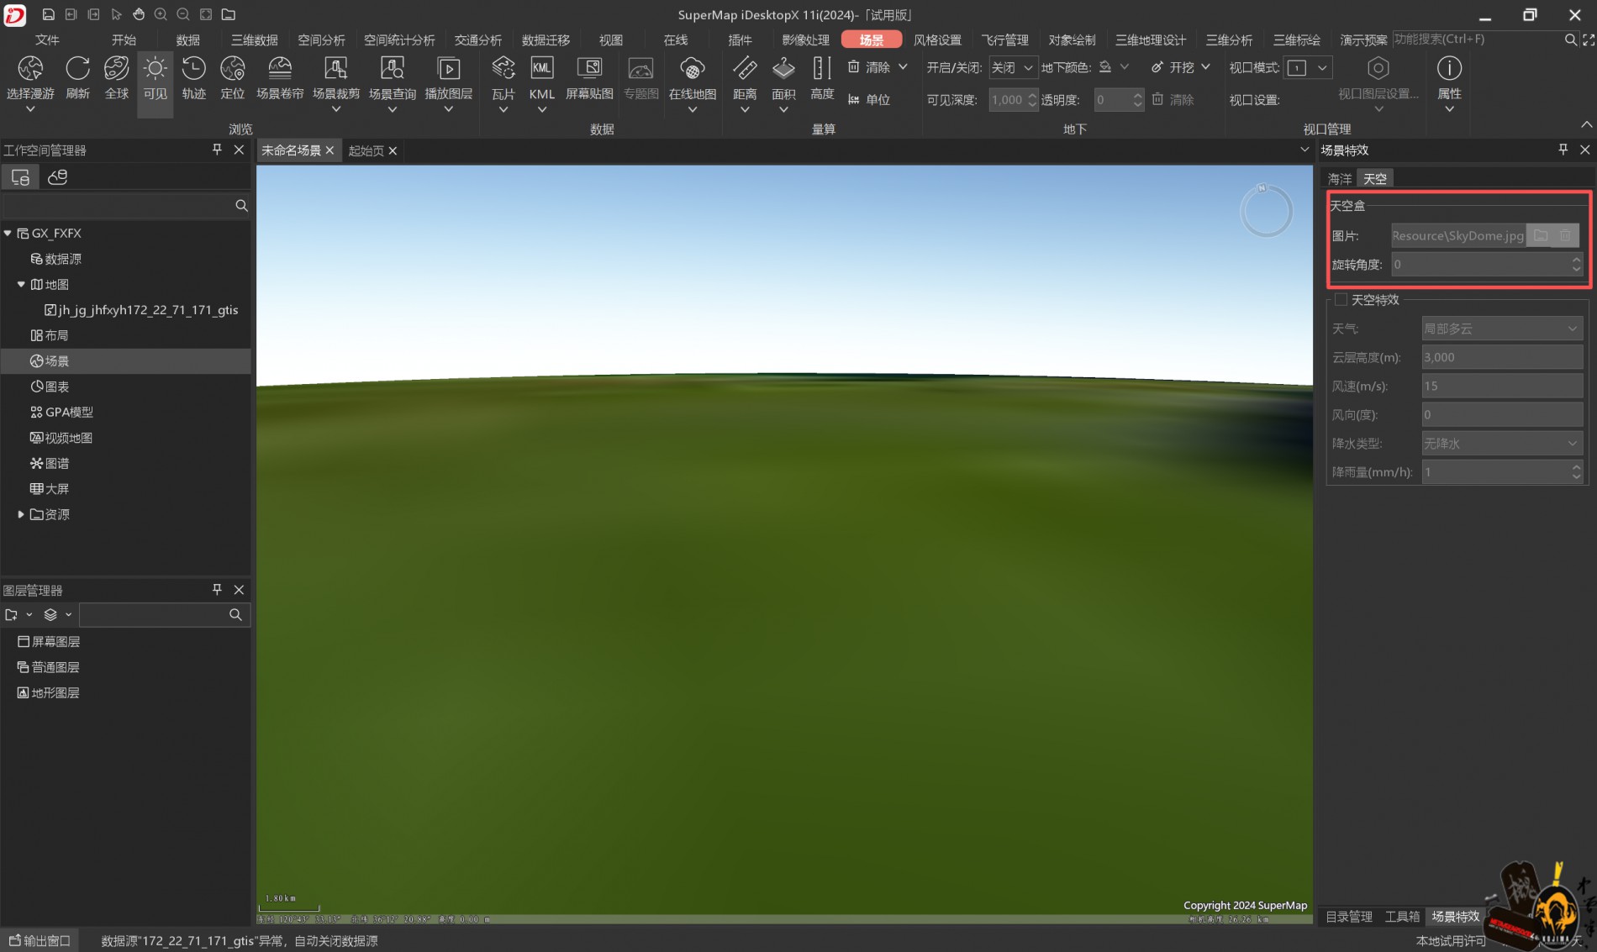
Task: Open the 开启/关闭 underground dropdown
Action: point(1011,67)
